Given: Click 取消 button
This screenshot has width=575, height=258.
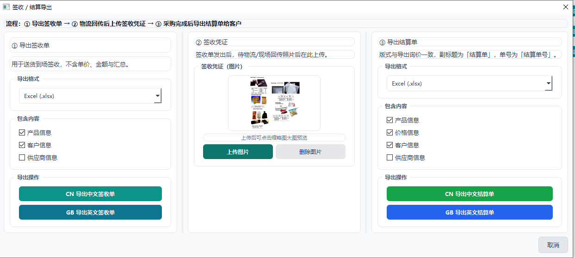Looking at the screenshot, I should [553, 245].
